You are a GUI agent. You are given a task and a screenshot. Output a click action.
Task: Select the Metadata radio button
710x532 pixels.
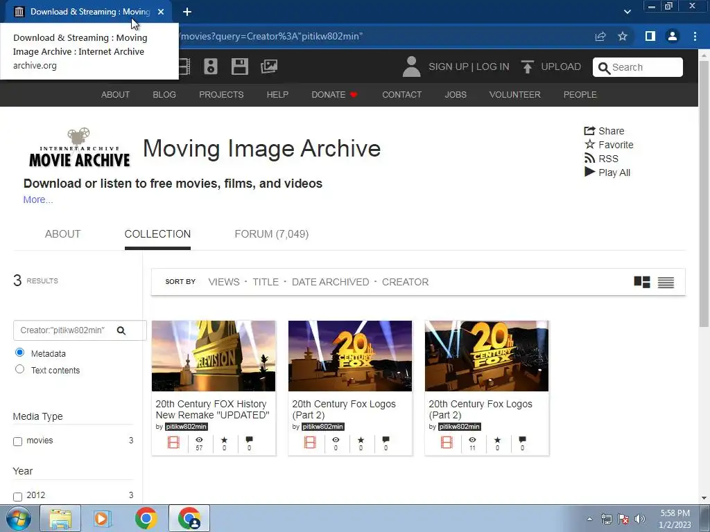coord(19,353)
